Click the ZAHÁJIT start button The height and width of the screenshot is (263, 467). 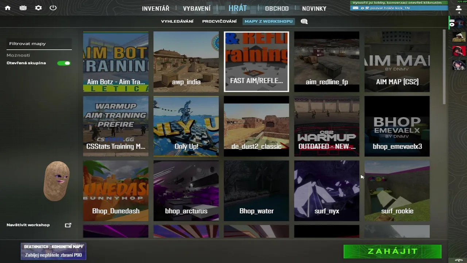[x=393, y=251]
